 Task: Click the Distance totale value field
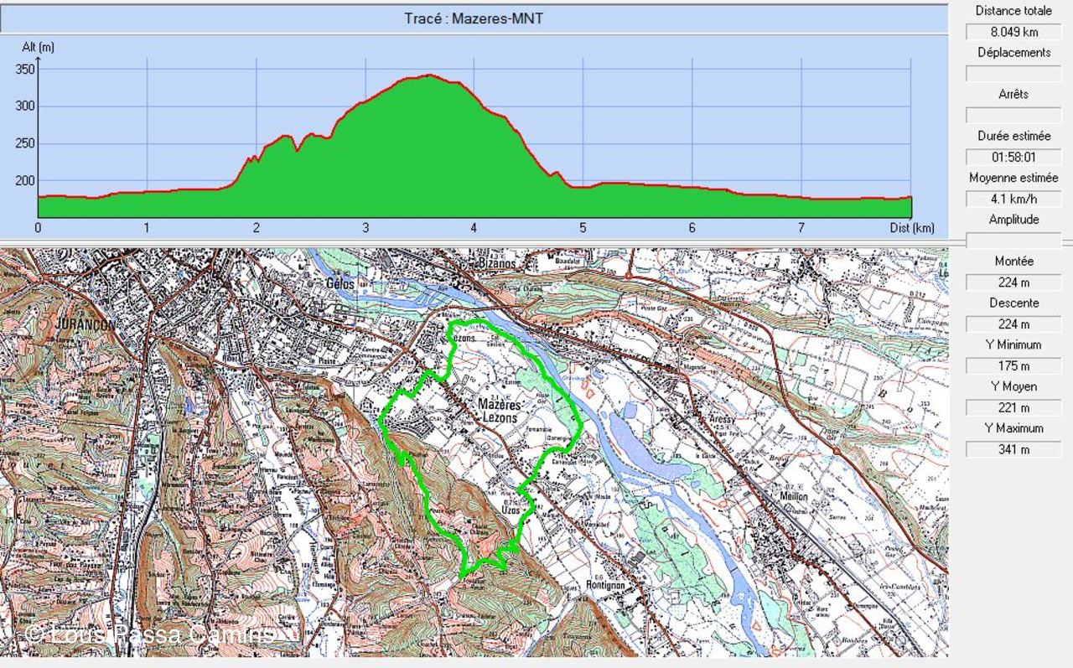1013,32
